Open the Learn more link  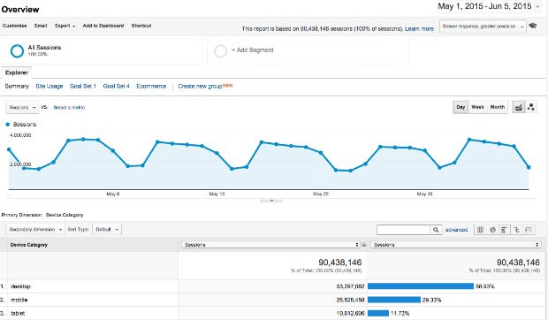tap(419, 28)
